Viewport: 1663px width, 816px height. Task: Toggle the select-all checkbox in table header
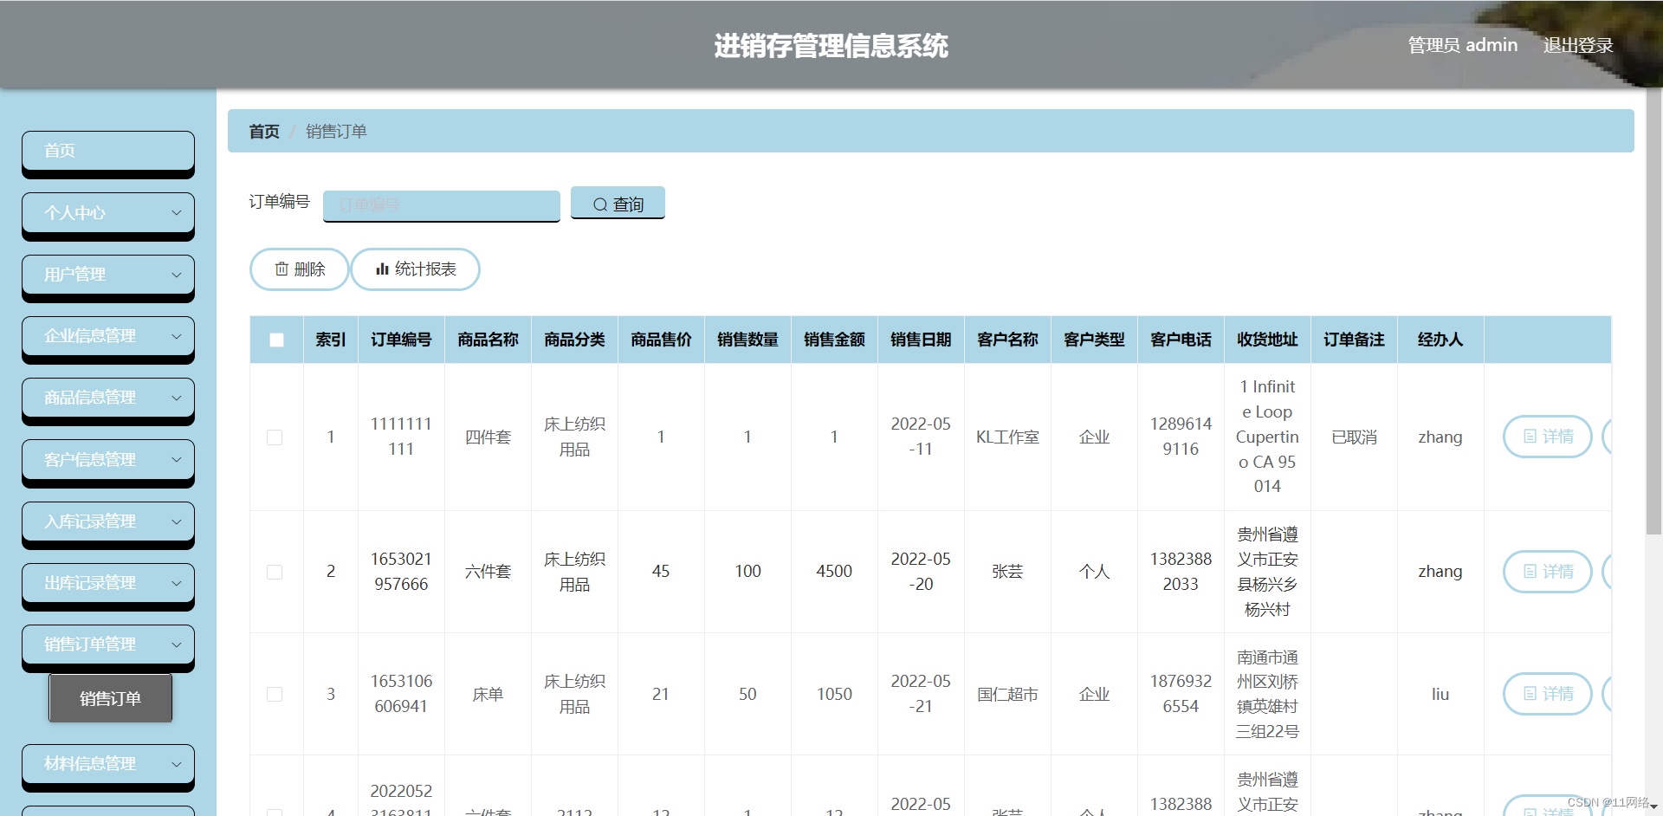point(276,340)
